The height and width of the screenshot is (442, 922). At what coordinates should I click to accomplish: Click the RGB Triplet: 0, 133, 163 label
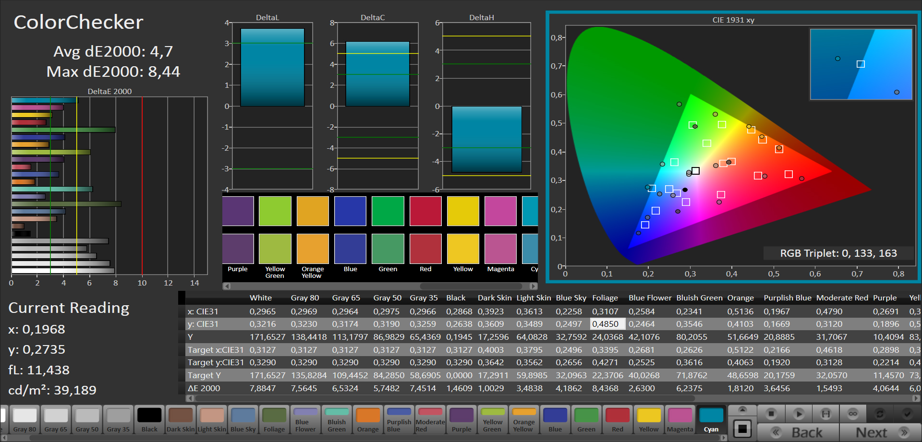tap(838, 253)
